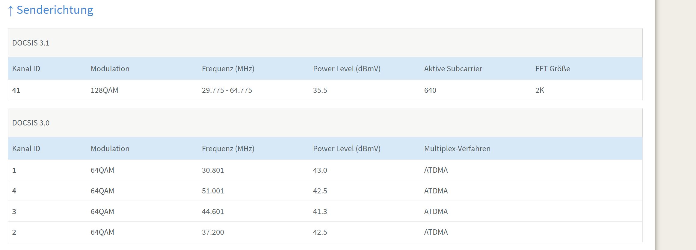Select the 2K FFT size value
This screenshot has width=696, height=250.
coord(540,90)
